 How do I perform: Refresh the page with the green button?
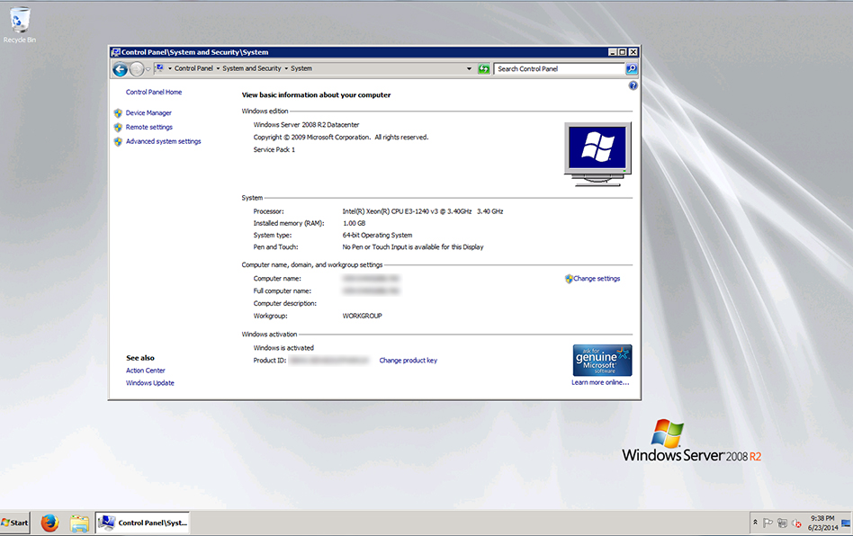pos(483,69)
